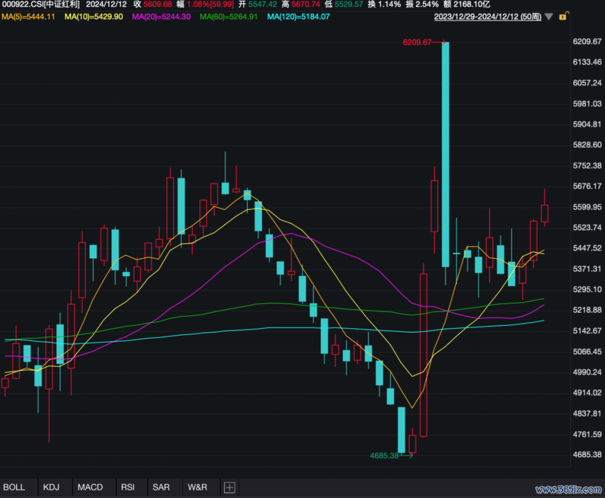Click the low price 5529.57 value
The width and height of the screenshot is (605, 498).
(x=349, y=4)
